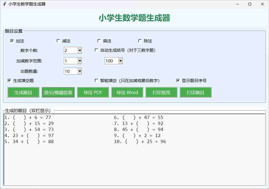This screenshot has height=189, width=269.
Task: Enable the 减法 checkbox
Action: [x=58, y=41]
